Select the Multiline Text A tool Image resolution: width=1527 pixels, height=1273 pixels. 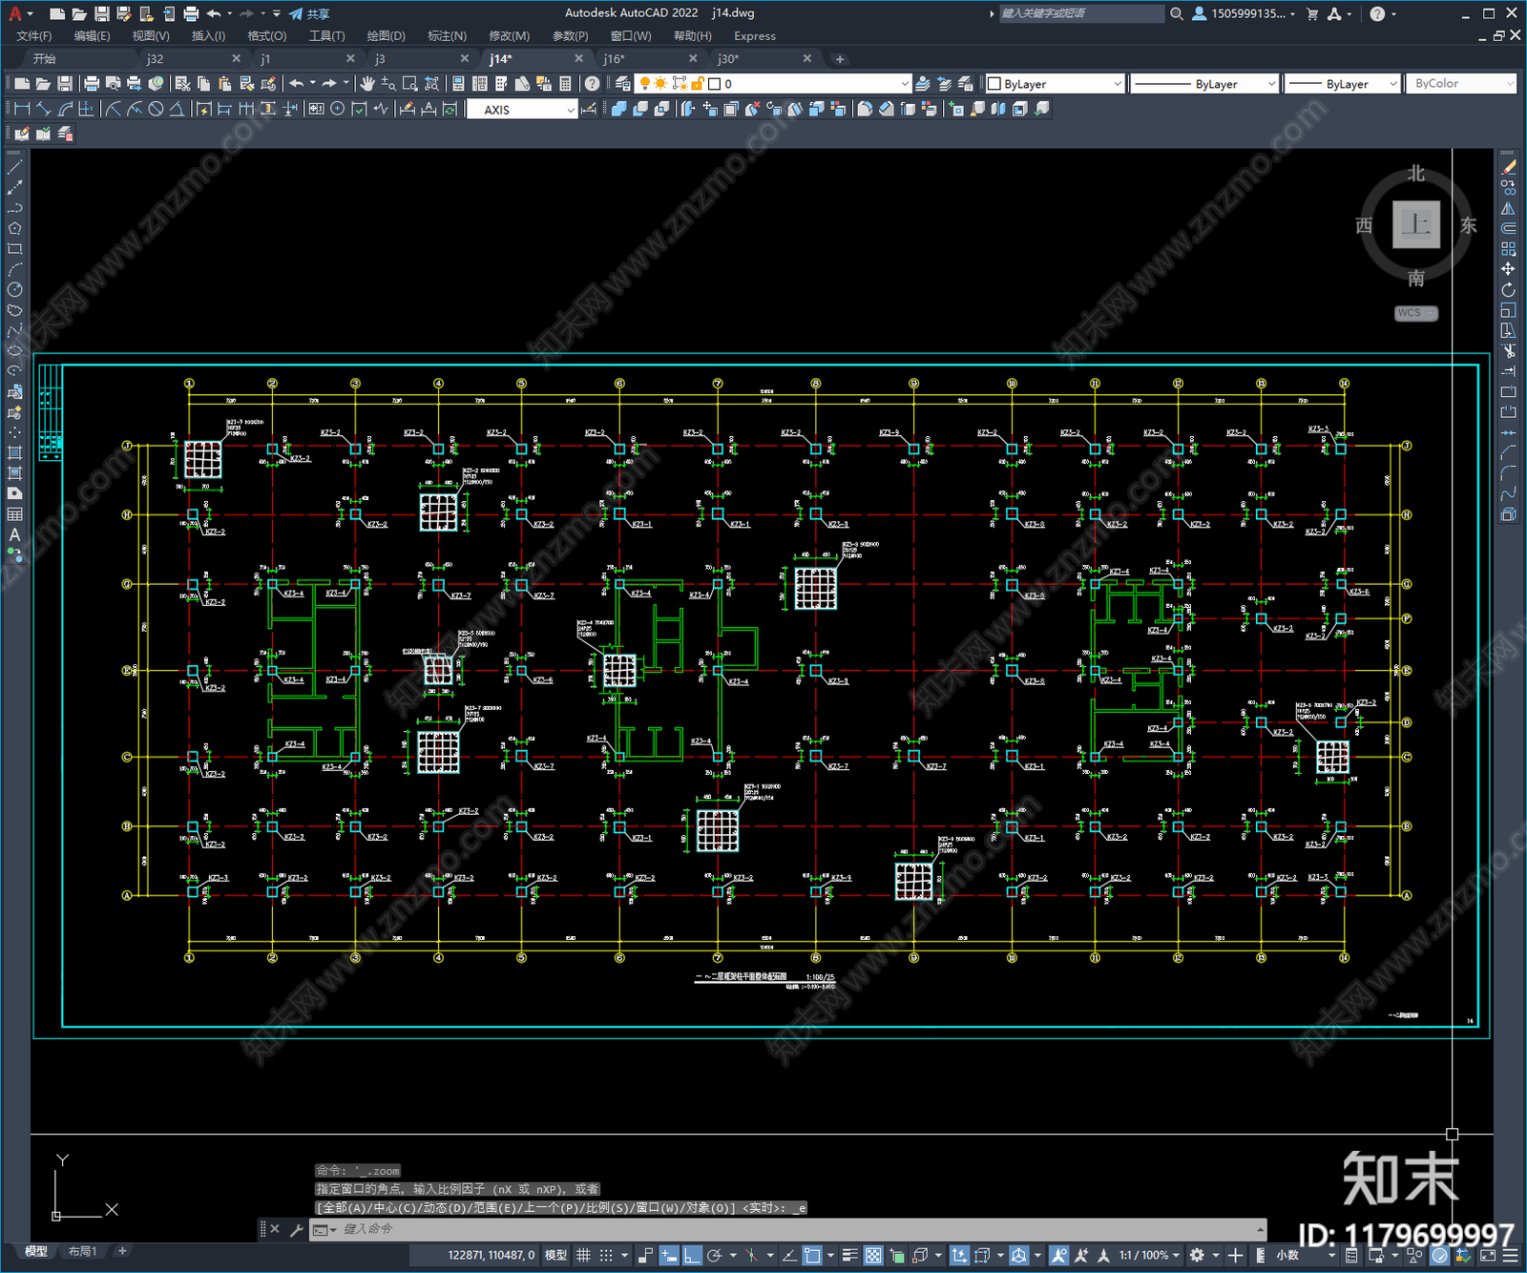[x=14, y=535]
